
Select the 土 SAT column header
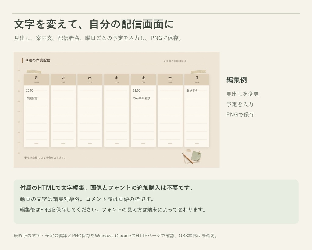point(170,80)
